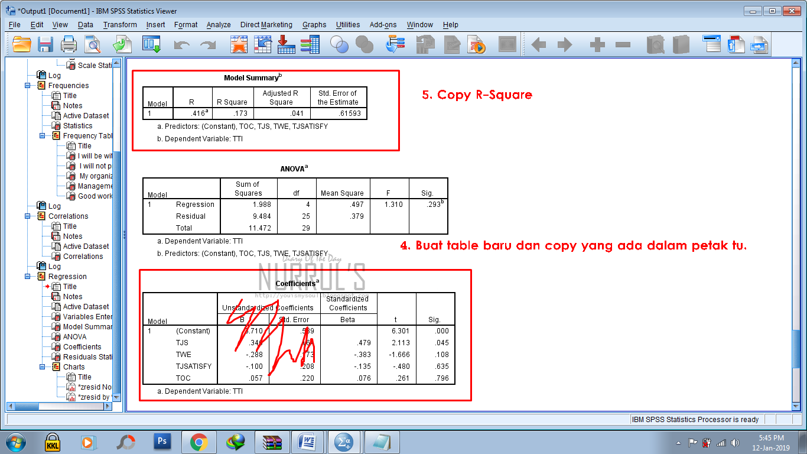Open Google Chrome from the taskbar

[x=199, y=443]
